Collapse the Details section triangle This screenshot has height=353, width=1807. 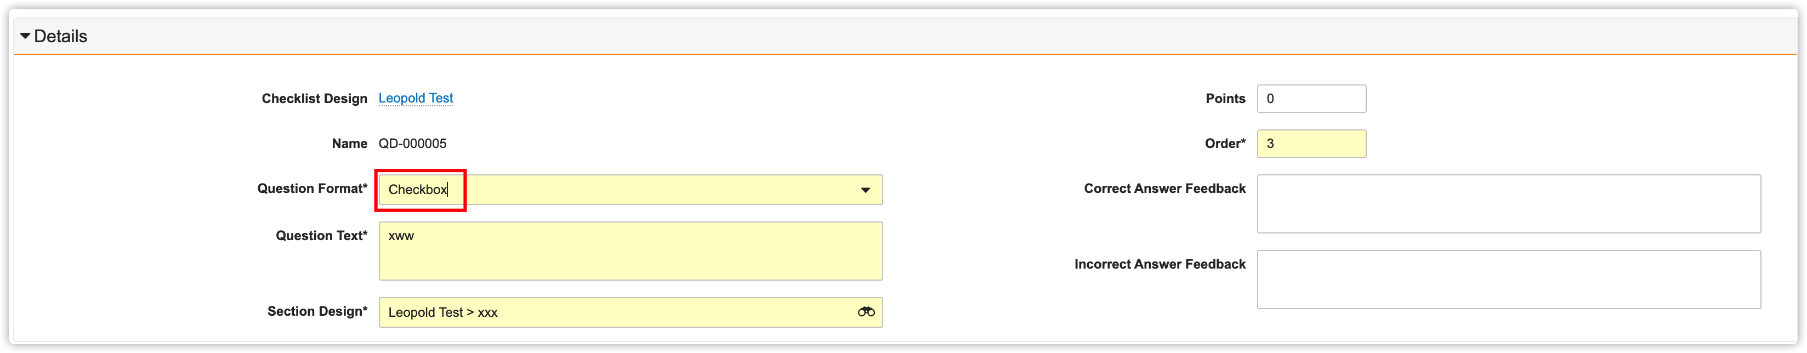pos(25,36)
